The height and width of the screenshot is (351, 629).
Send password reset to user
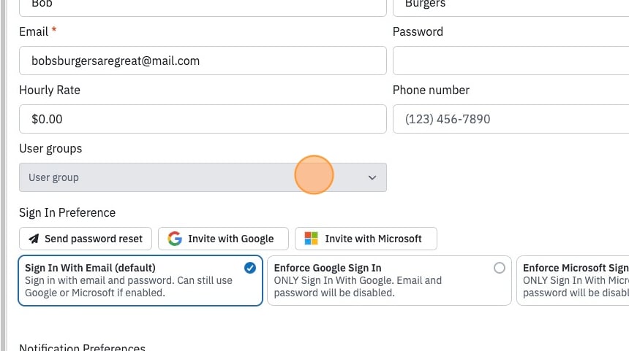pyautogui.click(x=86, y=239)
